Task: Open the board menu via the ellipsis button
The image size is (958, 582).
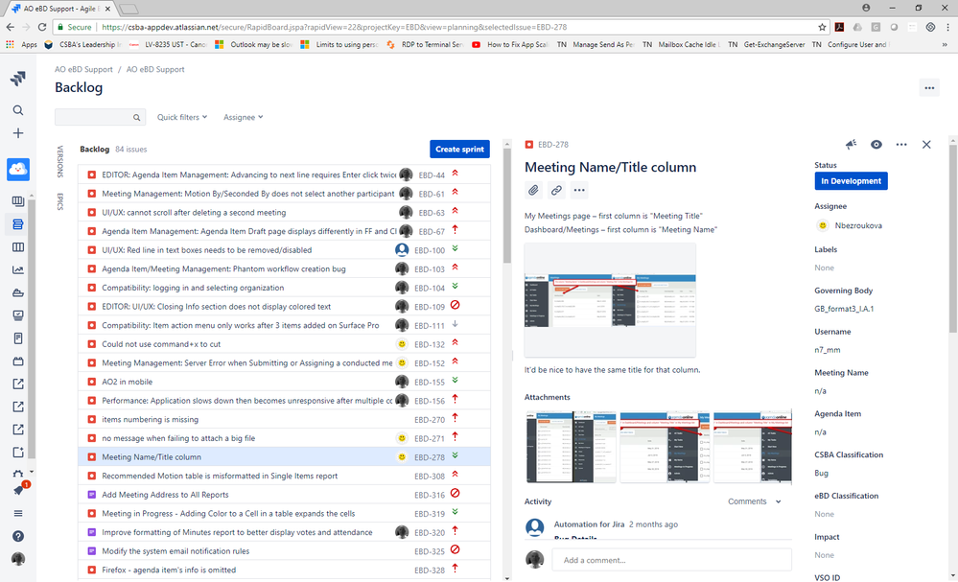Action: point(928,87)
